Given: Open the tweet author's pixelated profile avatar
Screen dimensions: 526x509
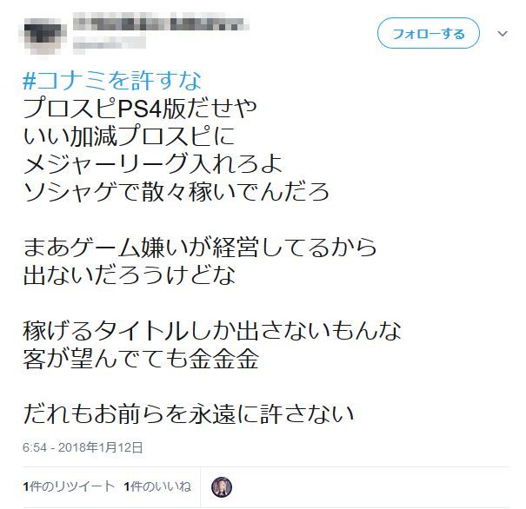Looking at the screenshot, I should [43, 34].
